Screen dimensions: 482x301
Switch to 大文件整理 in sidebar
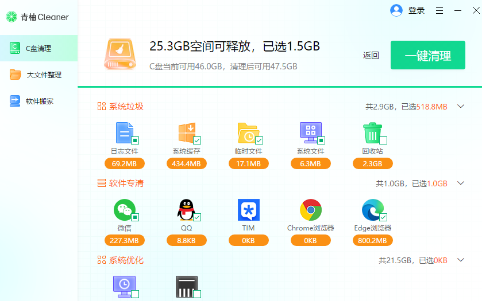[x=38, y=75]
